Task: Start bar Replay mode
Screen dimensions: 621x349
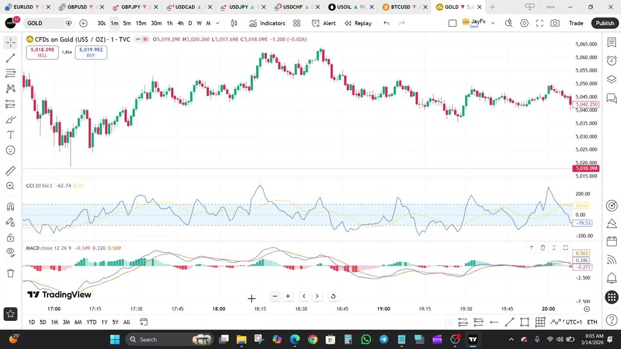Action: click(x=358, y=23)
